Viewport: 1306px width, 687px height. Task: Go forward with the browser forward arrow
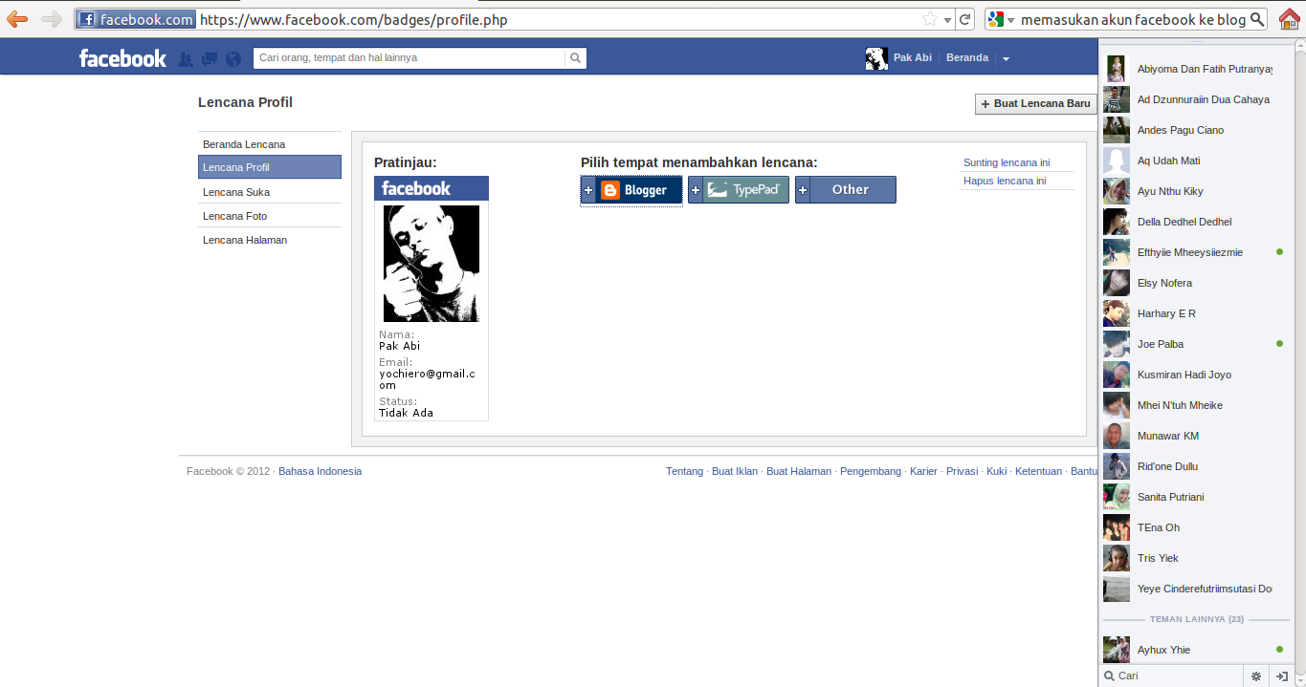tap(52, 19)
